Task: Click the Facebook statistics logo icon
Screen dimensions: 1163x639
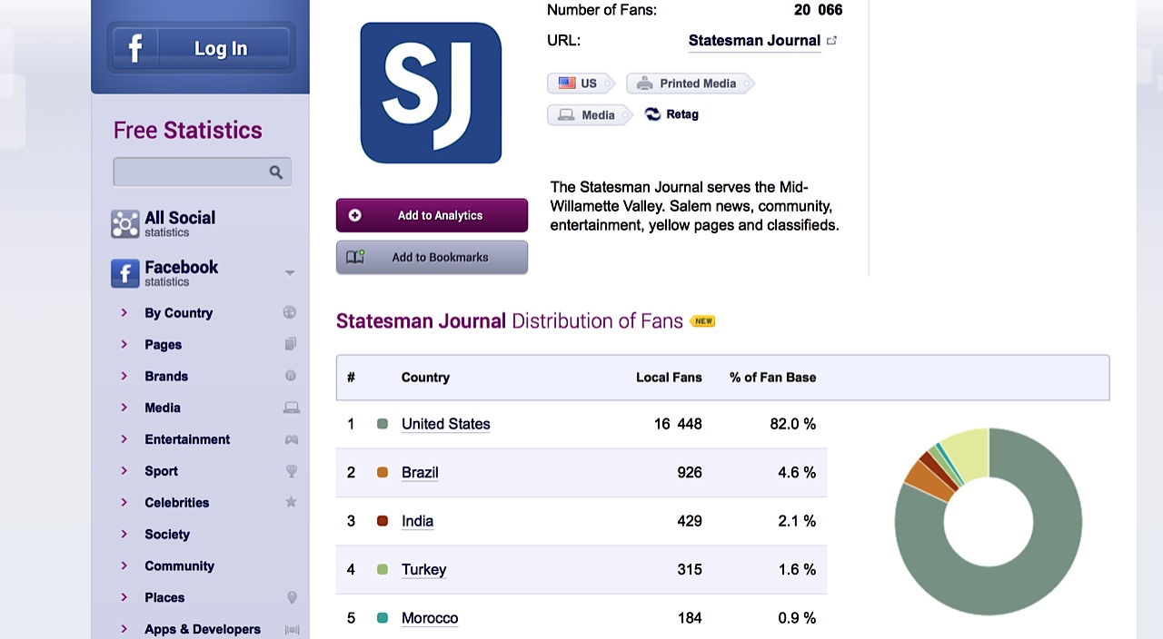Action: [124, 273]
